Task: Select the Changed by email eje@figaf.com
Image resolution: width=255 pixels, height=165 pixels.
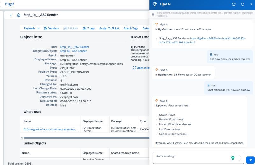Action: click(x=69, y=85)
